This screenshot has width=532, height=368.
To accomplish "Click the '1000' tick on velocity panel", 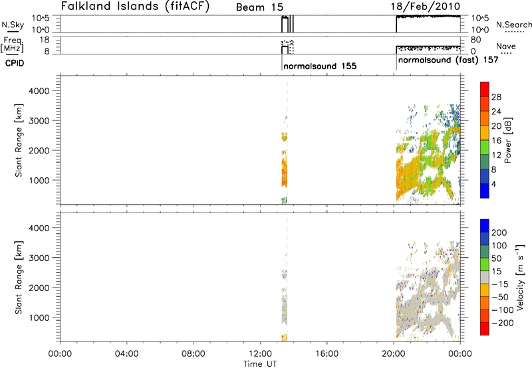I will click(39, 318).
